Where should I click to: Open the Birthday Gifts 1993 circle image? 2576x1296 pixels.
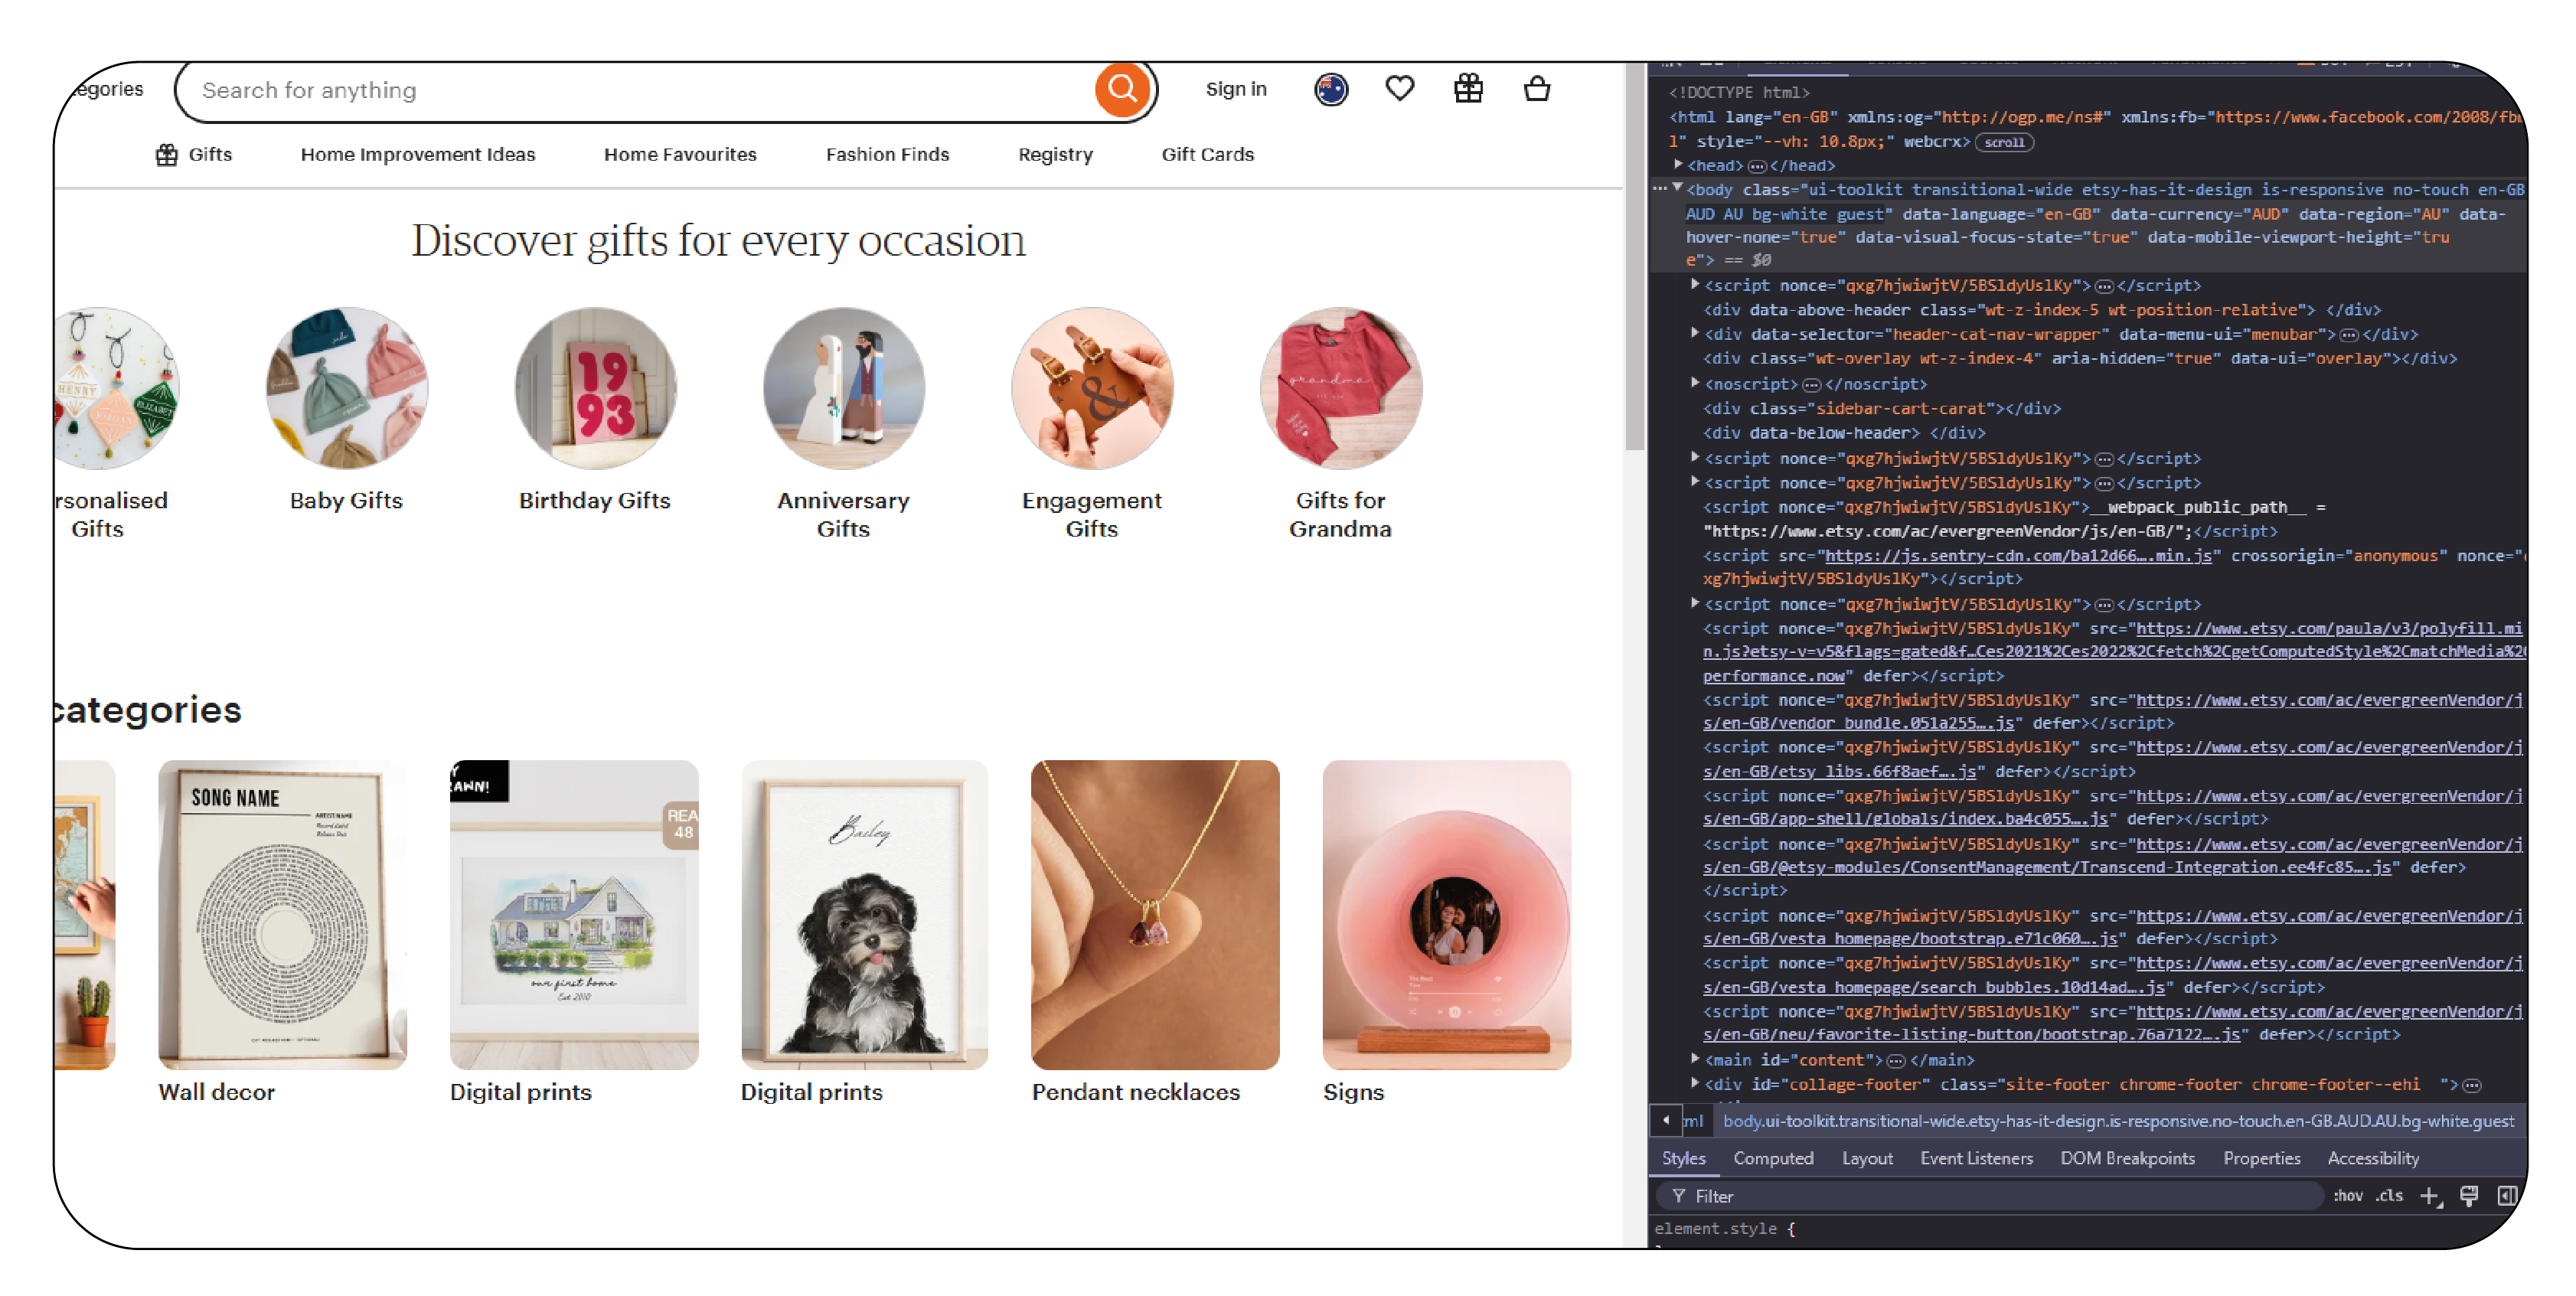596,388
